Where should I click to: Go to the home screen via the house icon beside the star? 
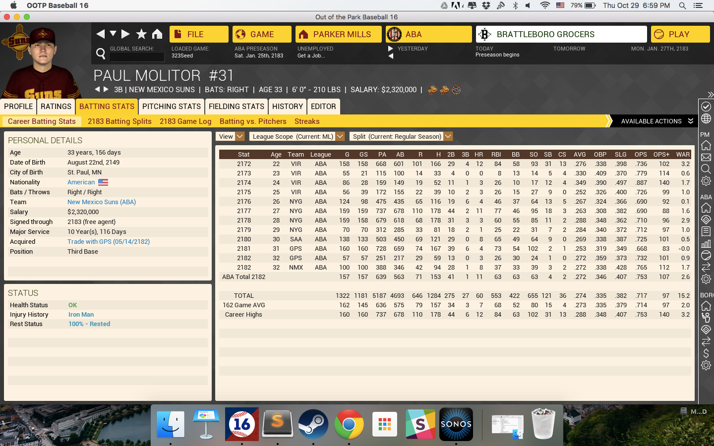coord(157,34)
